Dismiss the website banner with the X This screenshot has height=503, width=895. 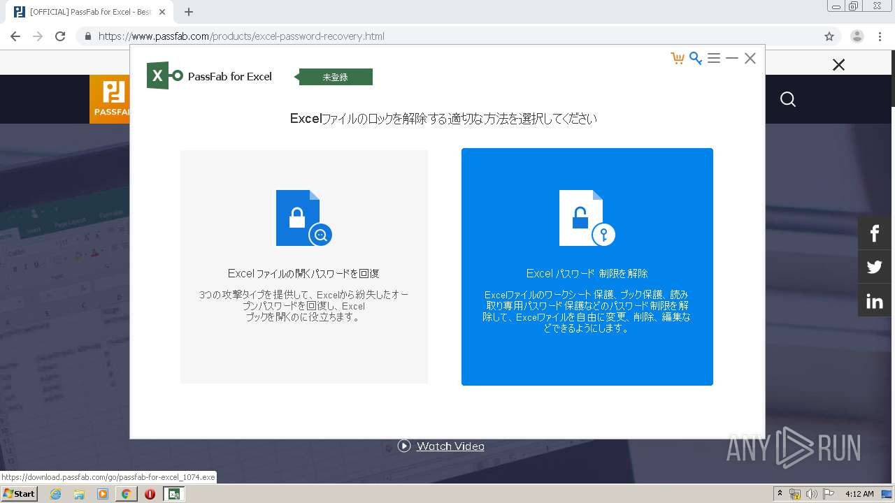click(839, 65)
